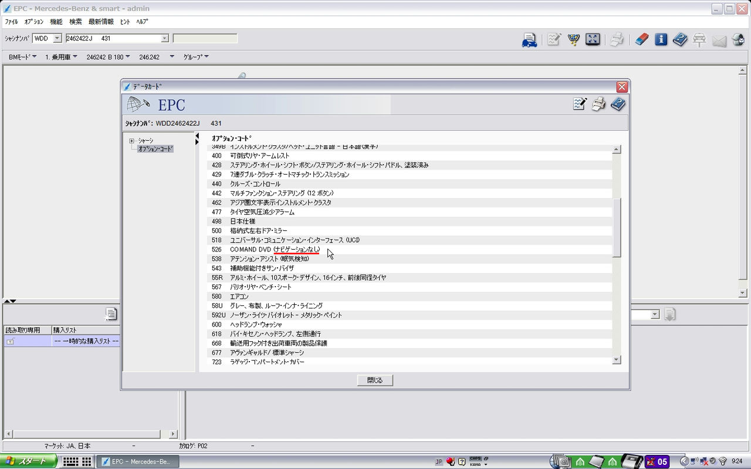Open the notes editor icon in the main toolbar

(x=553, y=39)
